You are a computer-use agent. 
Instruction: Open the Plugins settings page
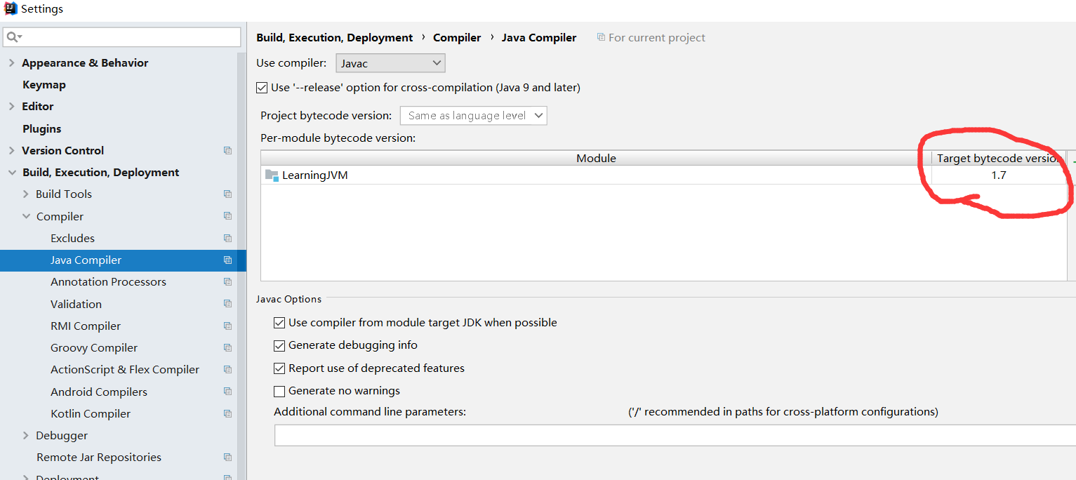(x=41, y=128)
